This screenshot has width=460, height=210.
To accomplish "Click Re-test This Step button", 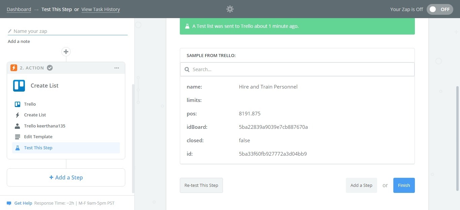I will (x=201, y=185).
